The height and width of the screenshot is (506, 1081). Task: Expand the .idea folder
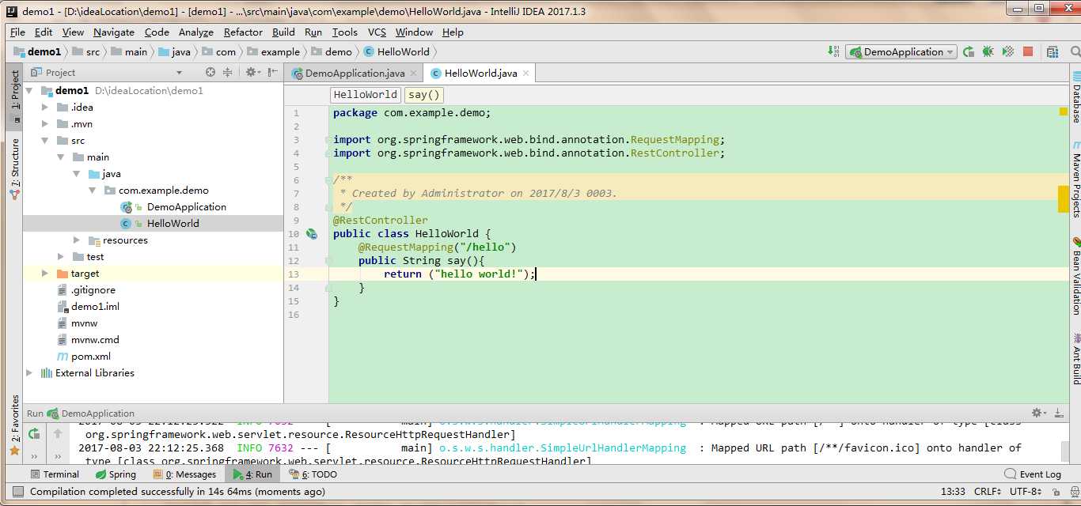pyautogui.click(x=45, y=107)
